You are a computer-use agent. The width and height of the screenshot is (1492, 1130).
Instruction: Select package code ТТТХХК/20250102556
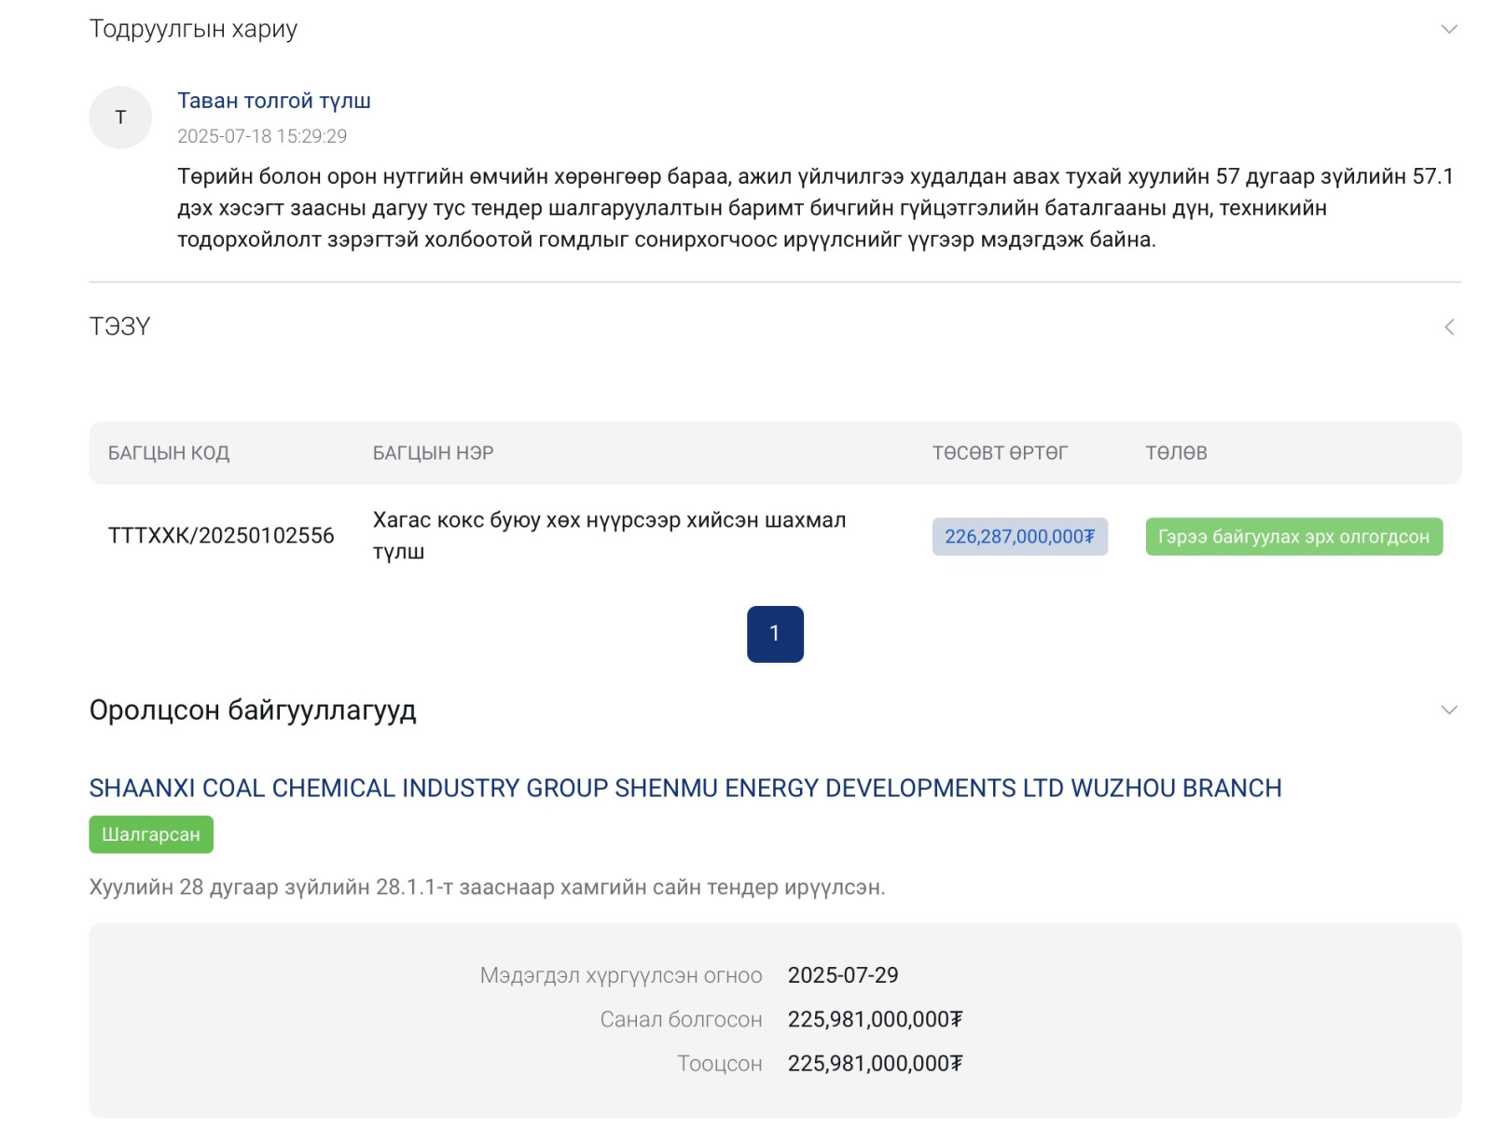point(221,536)
